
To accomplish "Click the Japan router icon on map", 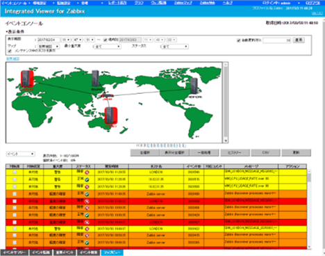I will (x=107, y=95).
